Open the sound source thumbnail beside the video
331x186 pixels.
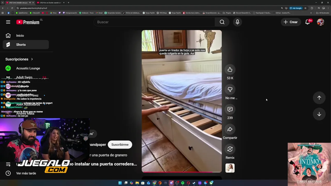click(x=230, y=168)
